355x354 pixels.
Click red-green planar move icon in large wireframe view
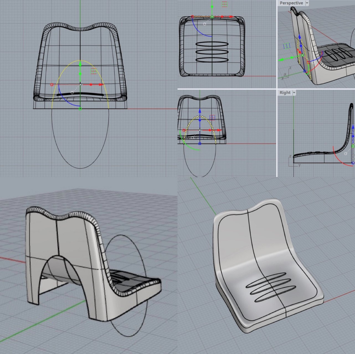click(x=94, y=71)
